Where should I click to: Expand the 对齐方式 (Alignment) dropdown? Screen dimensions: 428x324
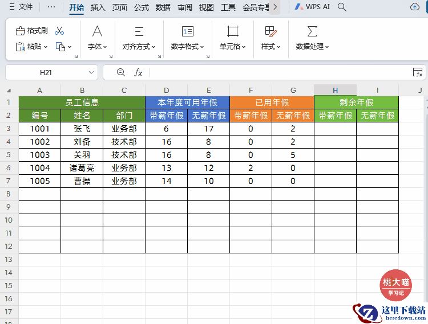tap(139, 47)
